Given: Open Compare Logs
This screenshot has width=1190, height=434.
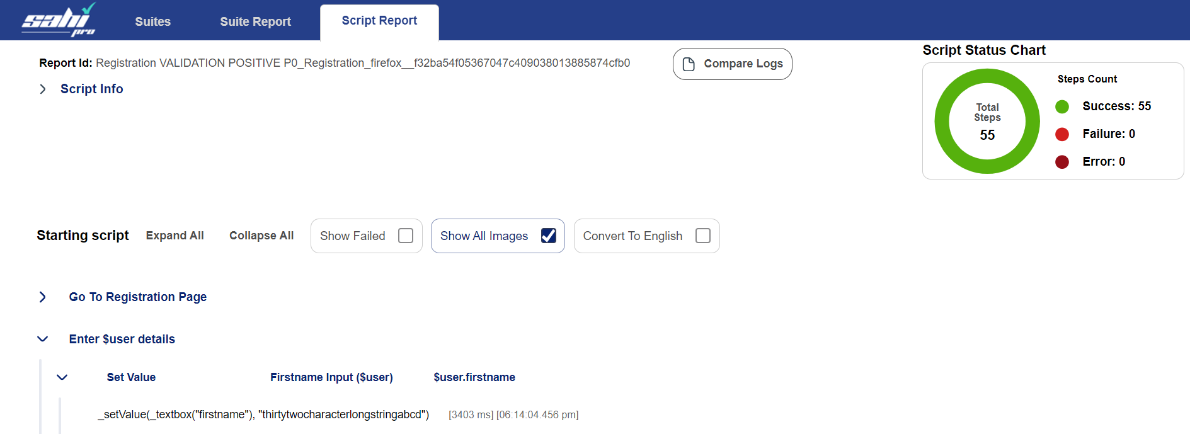Looking at the screenshot, I should coord(732,64).
